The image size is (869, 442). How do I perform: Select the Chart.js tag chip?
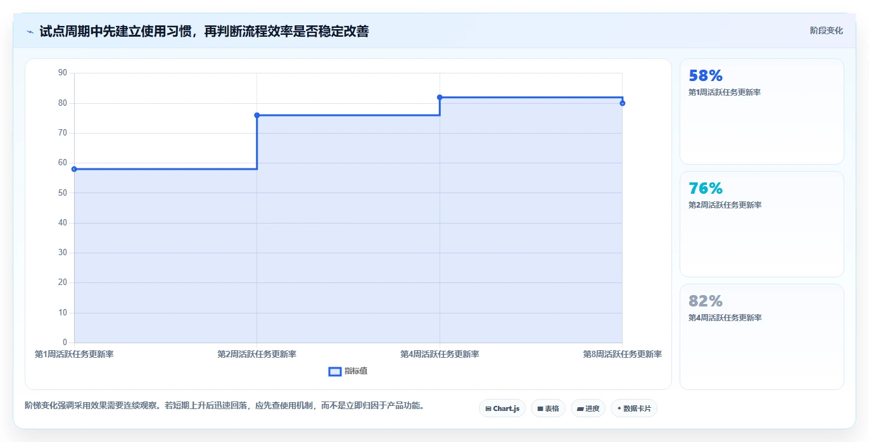coord(502,408)
